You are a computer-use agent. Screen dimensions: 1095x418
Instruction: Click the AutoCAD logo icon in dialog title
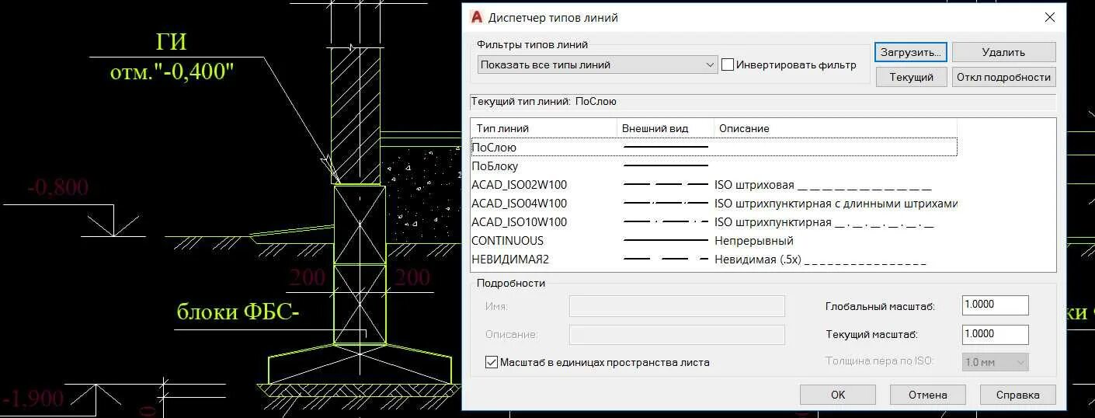click(x=477, y=17)
